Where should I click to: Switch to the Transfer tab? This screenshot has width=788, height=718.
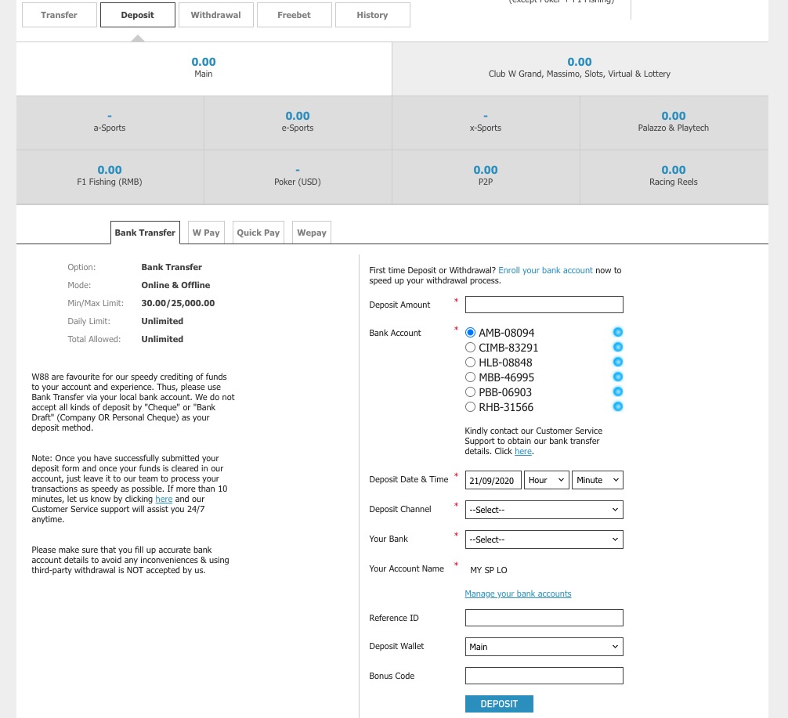click(x=60, y=15)
